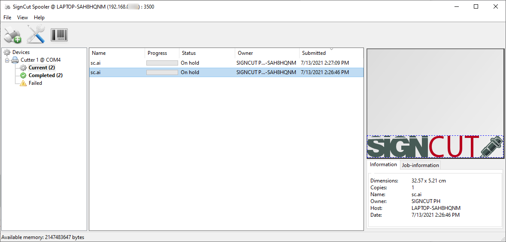Minimize the SignCut Spooler window
This screenshot has width=506, height=242.
(x=456, y=7)
